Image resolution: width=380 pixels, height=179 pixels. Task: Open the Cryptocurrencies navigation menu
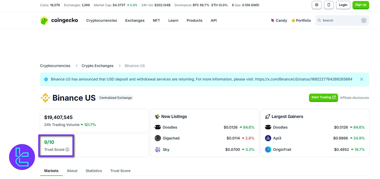coord(102,20)
